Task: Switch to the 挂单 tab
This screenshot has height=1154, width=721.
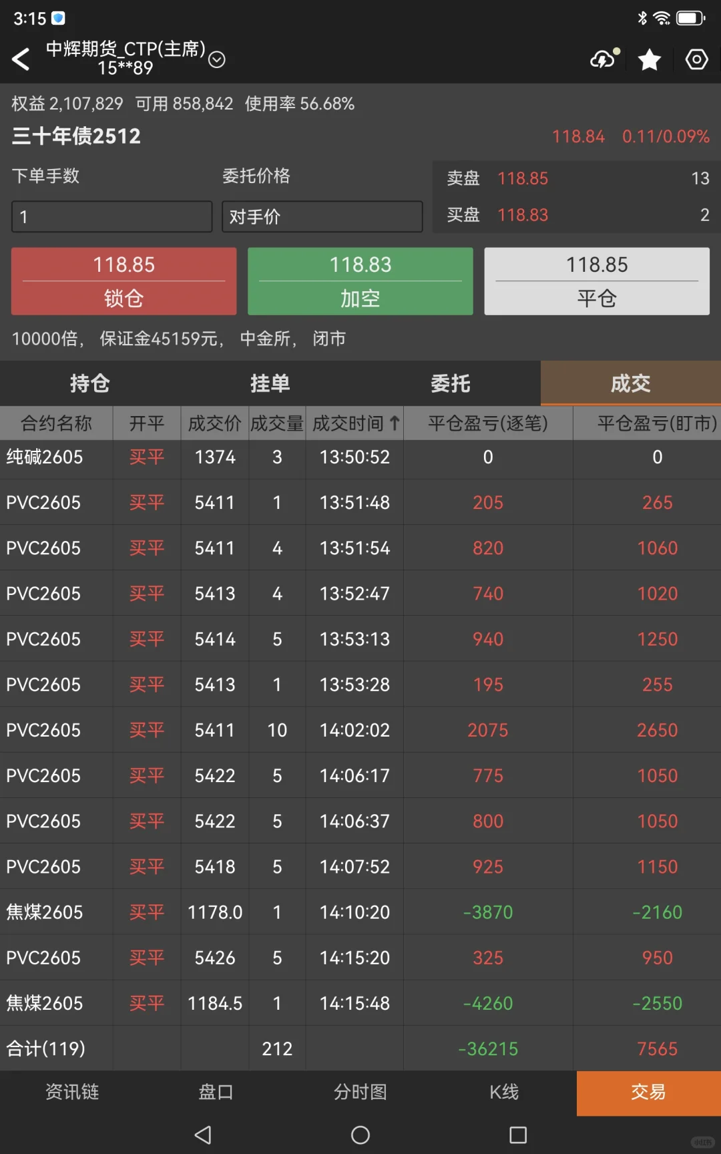Action: [270, 383]
